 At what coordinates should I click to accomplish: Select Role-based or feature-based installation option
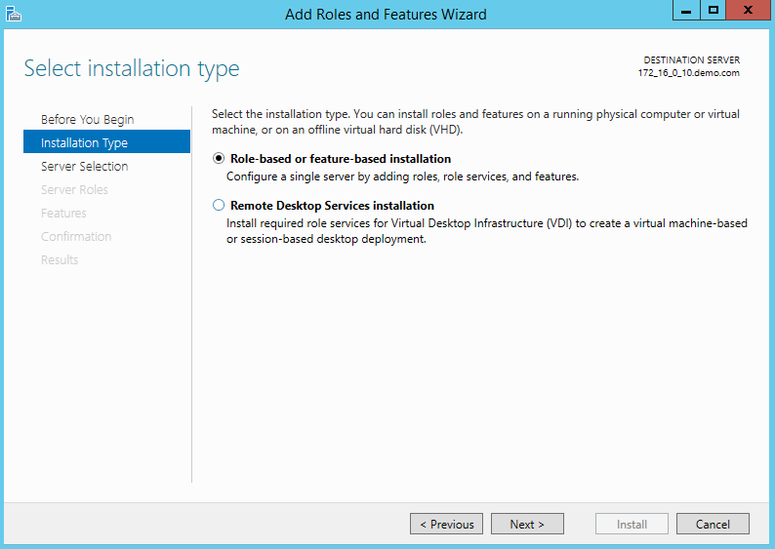(x=219, y=159)
